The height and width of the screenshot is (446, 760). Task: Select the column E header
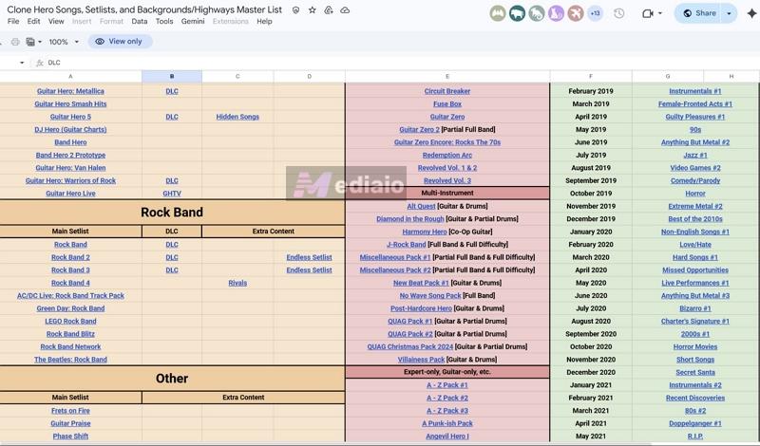[447, 77]
